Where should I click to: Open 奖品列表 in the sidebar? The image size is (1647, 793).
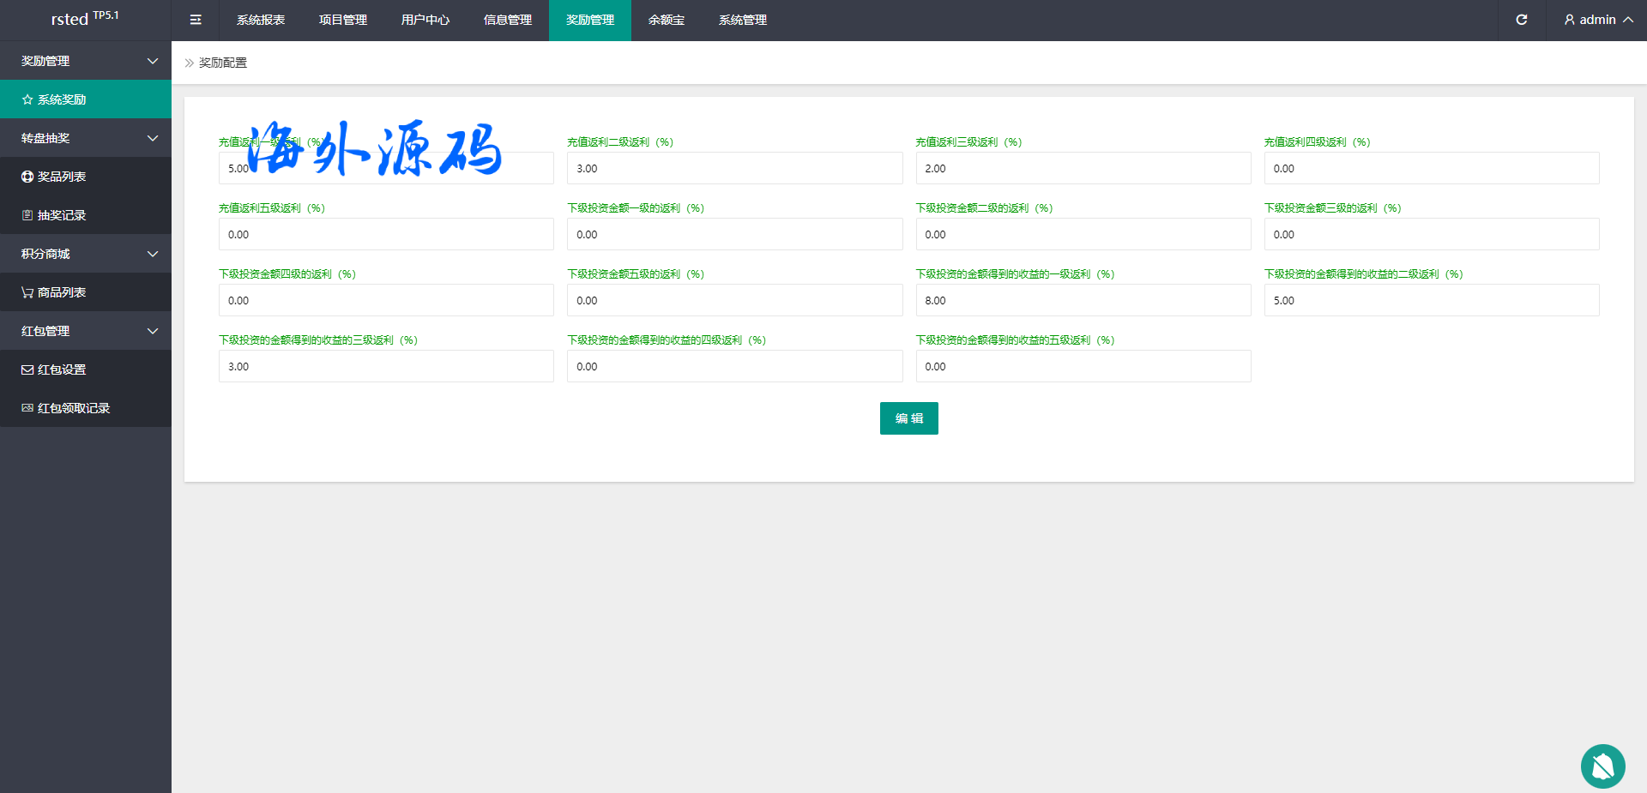(x=61, y=177)
